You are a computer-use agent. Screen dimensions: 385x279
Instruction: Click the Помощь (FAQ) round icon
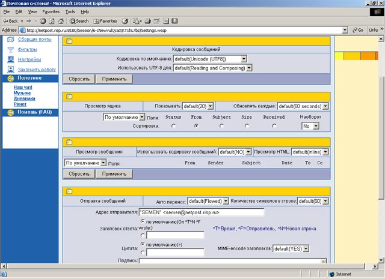(x=11, y=112)
